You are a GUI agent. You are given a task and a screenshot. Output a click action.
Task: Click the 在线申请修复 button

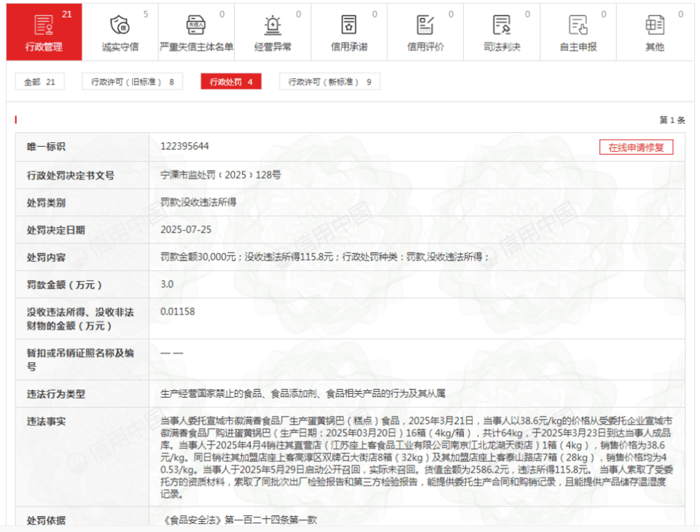[x=636, y=147]
